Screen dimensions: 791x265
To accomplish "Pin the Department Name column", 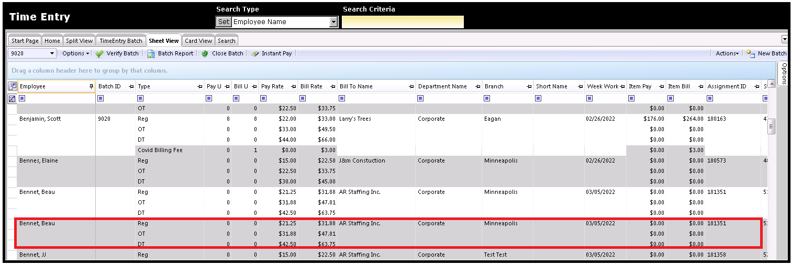I will point(477,87).
